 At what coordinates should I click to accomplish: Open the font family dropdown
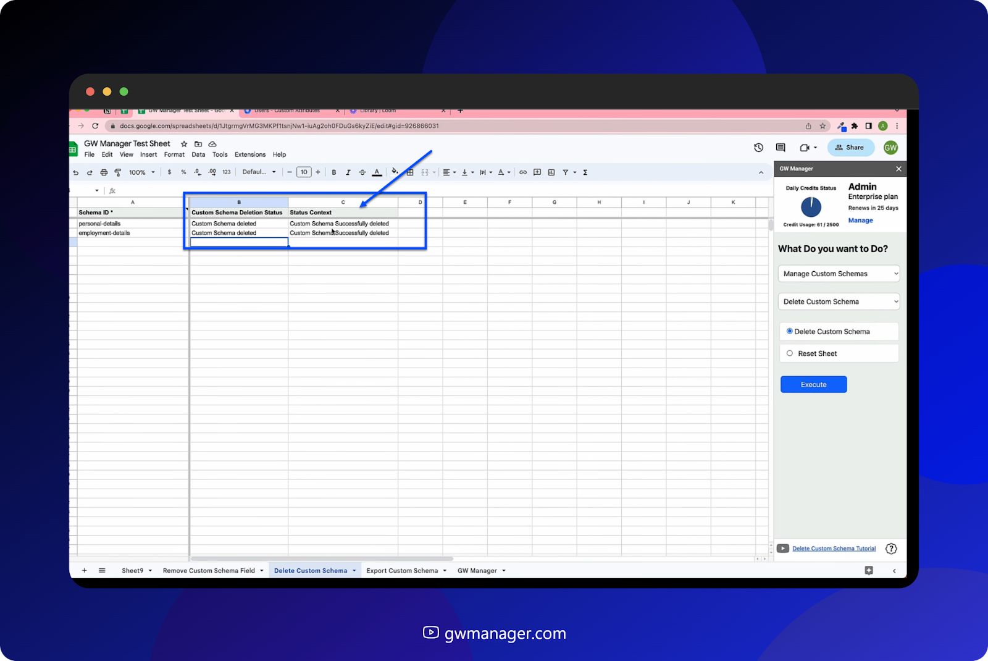point(259,172)
